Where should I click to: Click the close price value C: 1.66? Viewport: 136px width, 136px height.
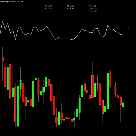pos(49,9)
